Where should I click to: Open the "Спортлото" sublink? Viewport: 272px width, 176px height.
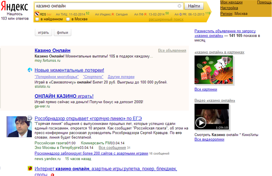pos(93,77)
